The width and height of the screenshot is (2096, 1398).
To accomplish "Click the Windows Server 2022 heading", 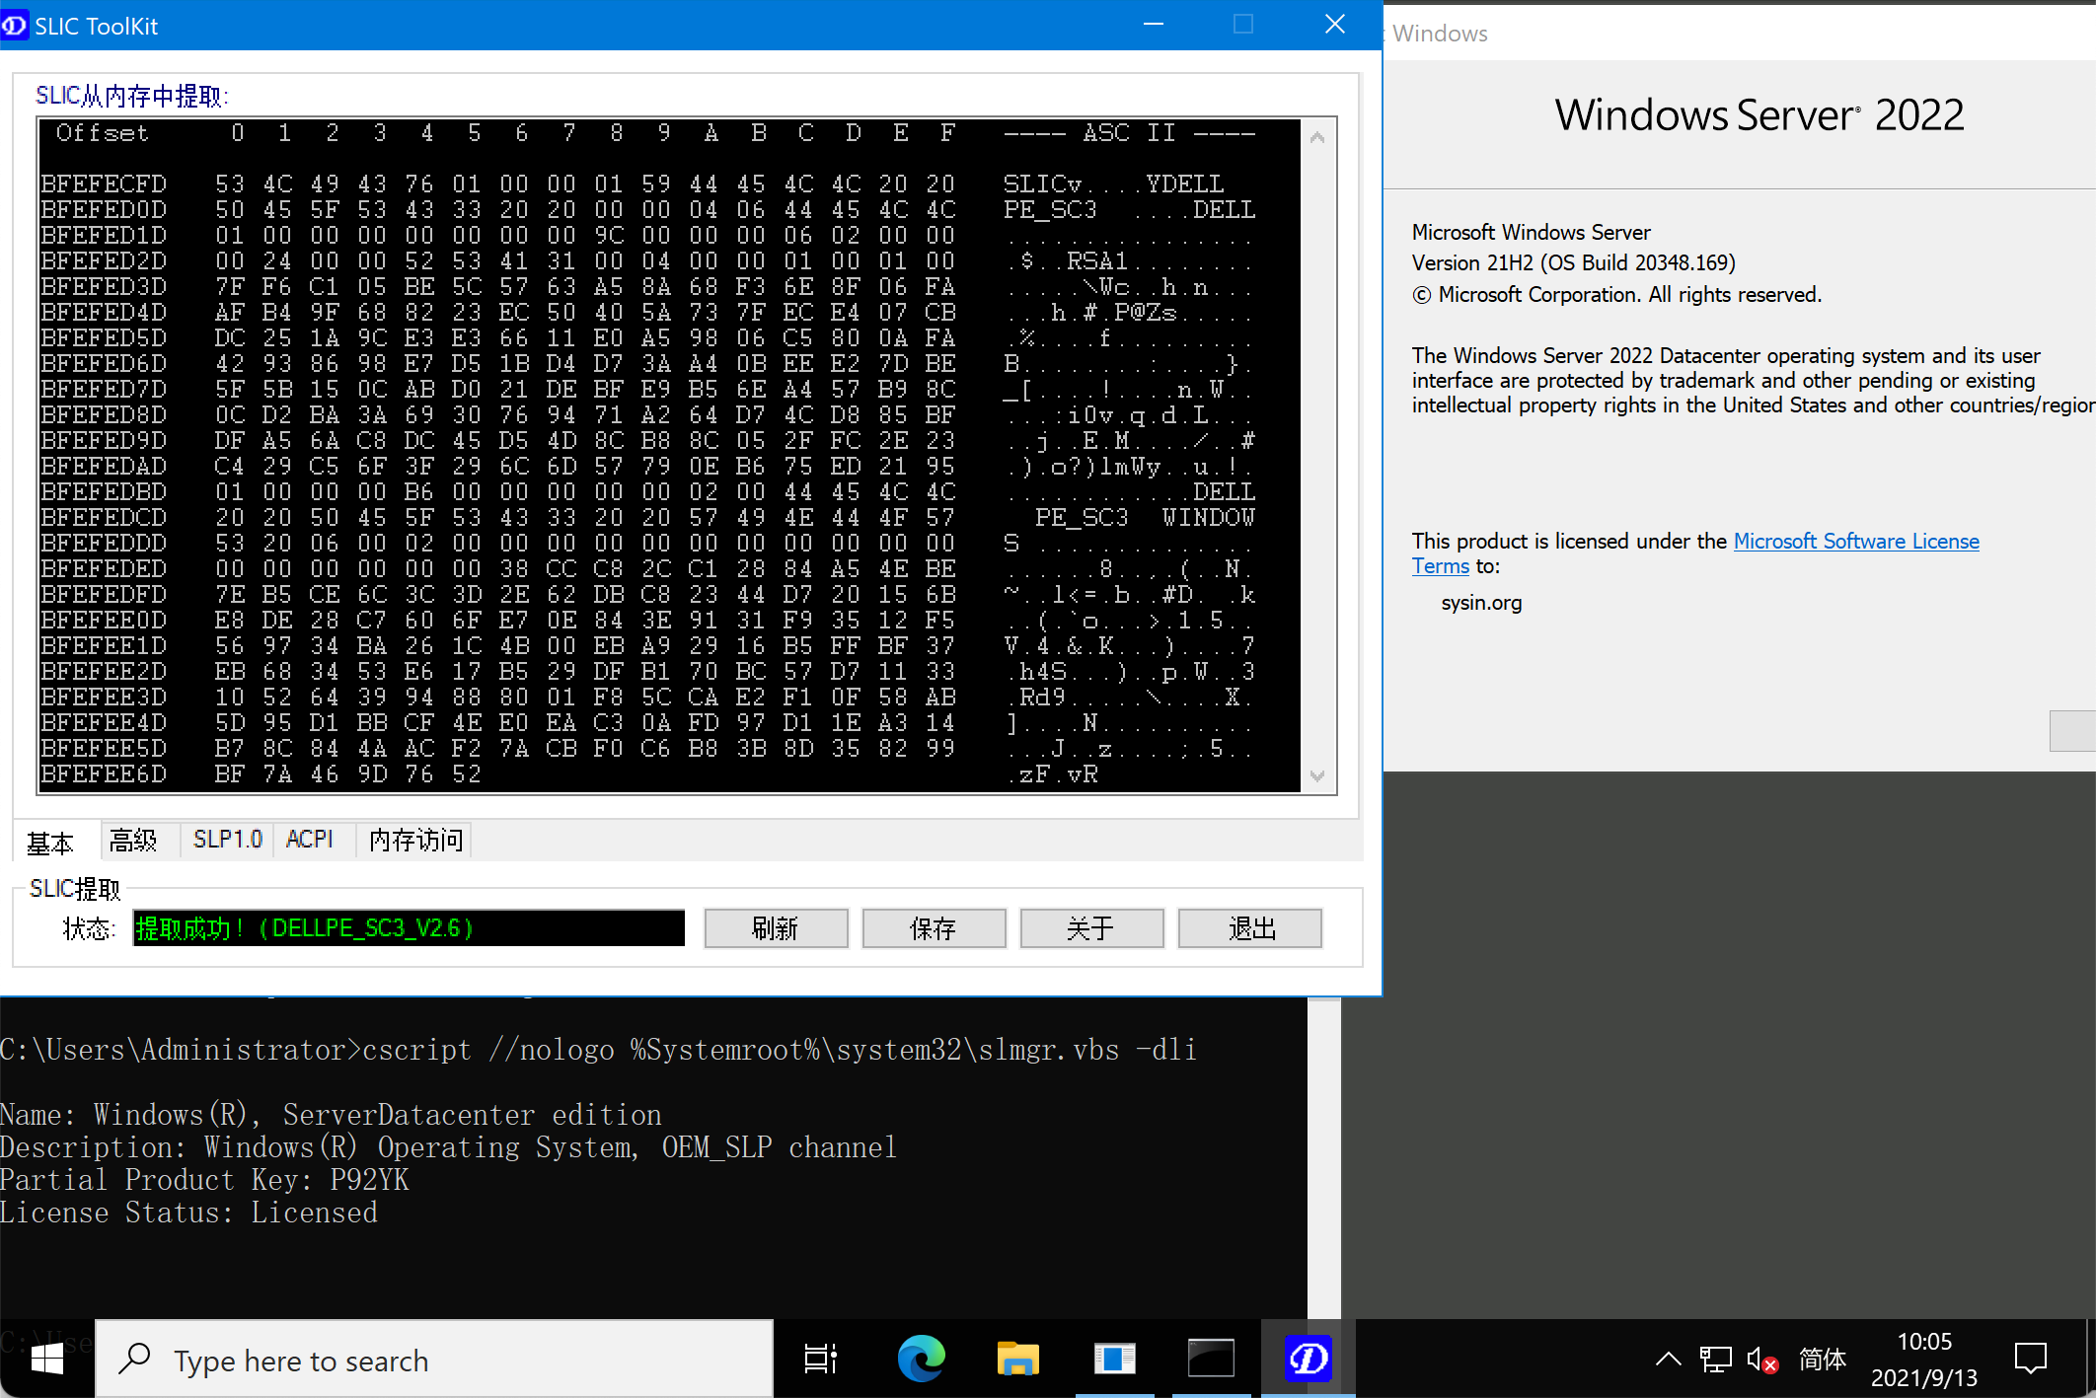I will 1759,115.
